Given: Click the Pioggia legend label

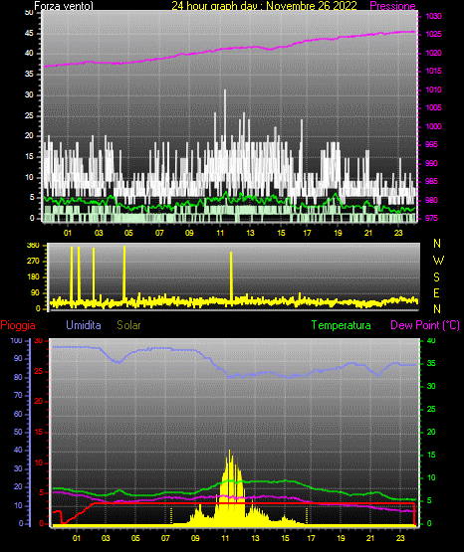Looking at the screenshot, I should (x=18, y=325).
